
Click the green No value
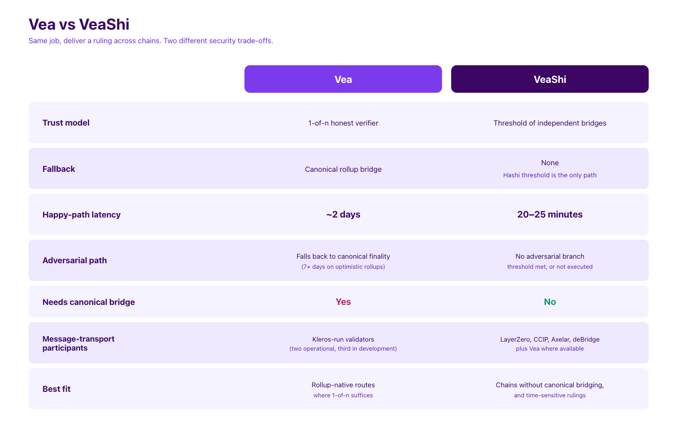tap(550, 302)
